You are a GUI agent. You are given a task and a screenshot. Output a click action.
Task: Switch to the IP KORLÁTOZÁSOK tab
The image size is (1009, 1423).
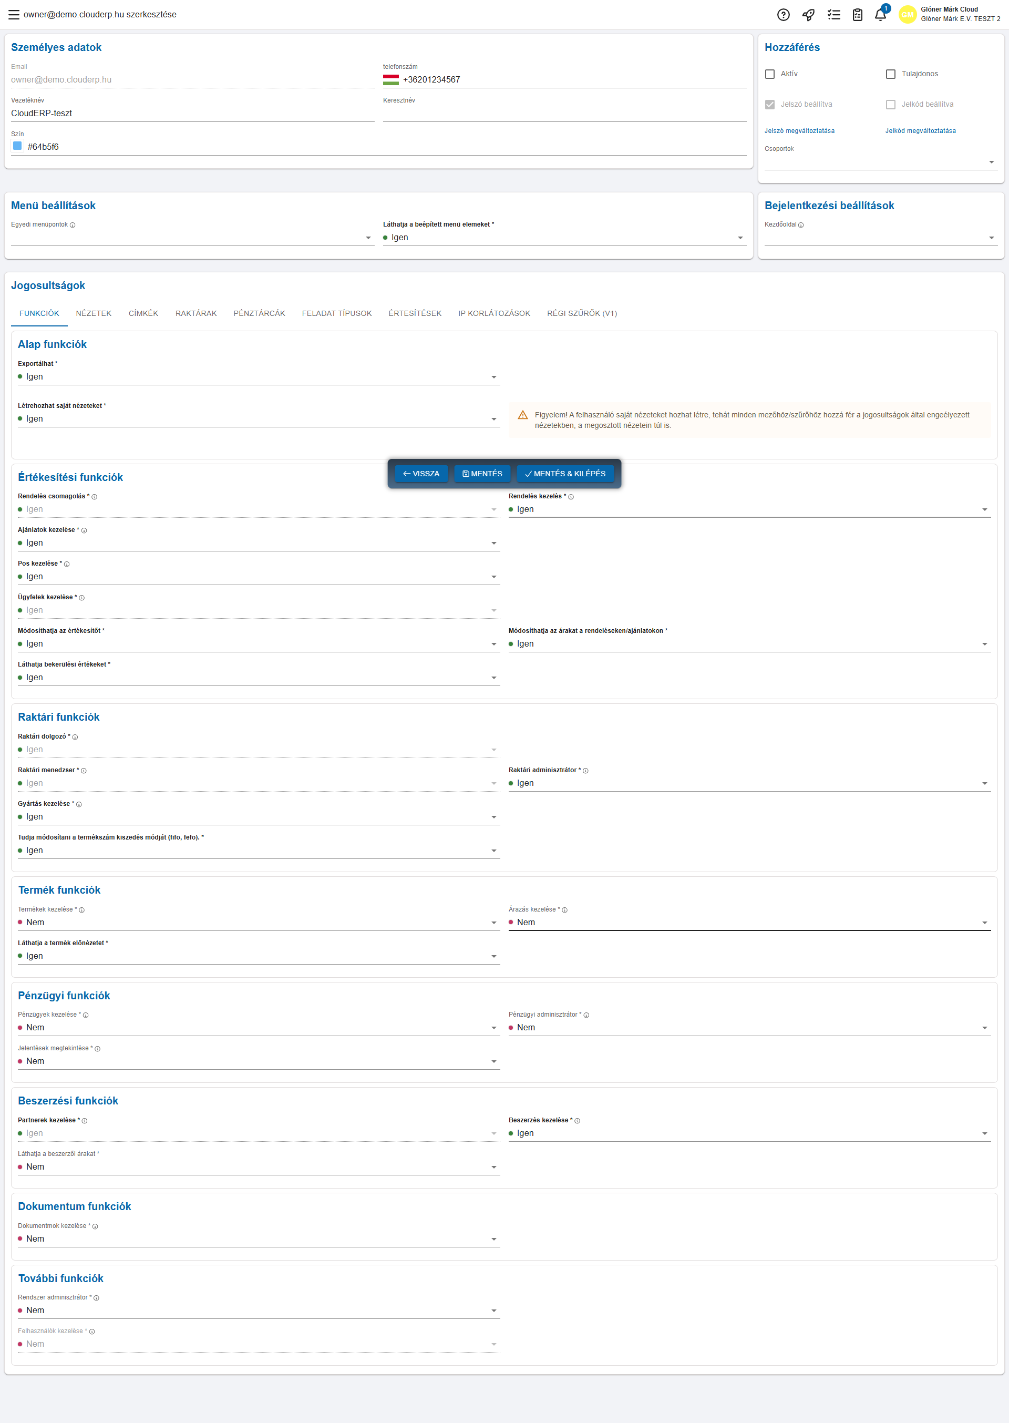tap(494, 313)
